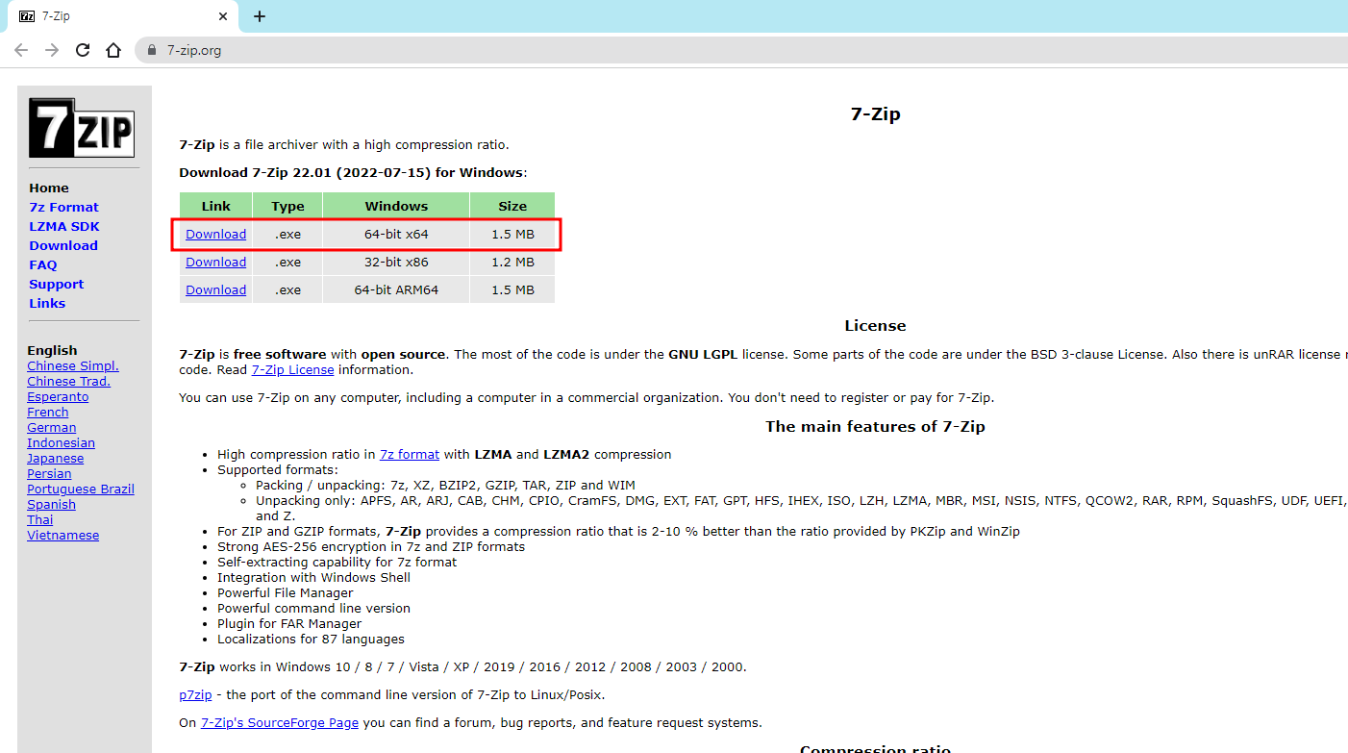This screenshot has height=753, width=1348.
Task: Click the 64-bit x64 table cell
Action: tap(396, 235)
